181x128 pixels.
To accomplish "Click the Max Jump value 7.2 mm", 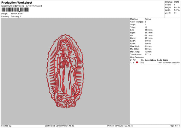I will coord(148,52).
